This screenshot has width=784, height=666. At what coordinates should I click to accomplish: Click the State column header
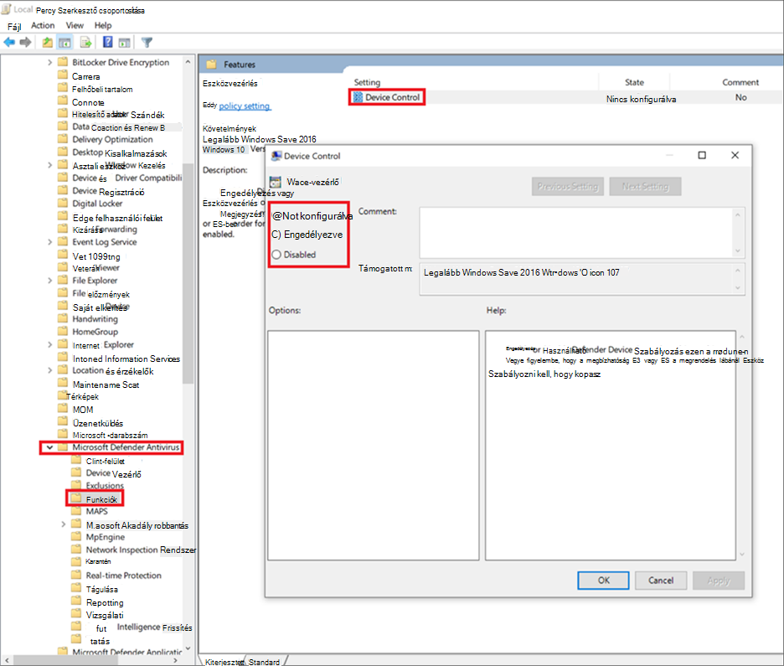[x=634, y=82]
